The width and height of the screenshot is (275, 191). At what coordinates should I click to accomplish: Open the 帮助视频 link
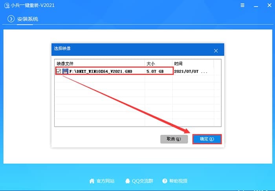coord(178,181)
